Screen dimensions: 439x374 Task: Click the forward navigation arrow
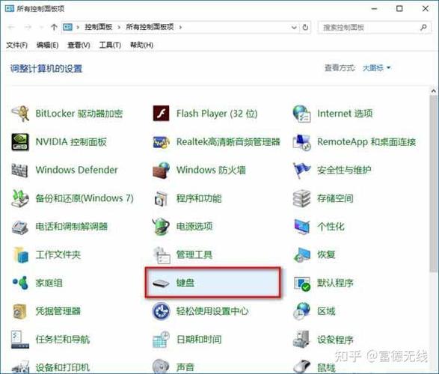[28, 27]
